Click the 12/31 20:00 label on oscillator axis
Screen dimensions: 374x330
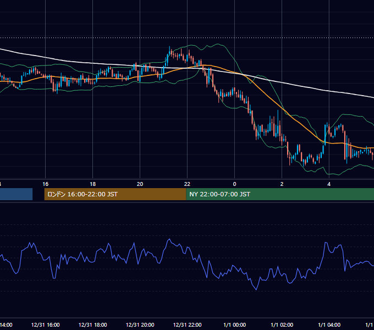click(x=140, y=324)
